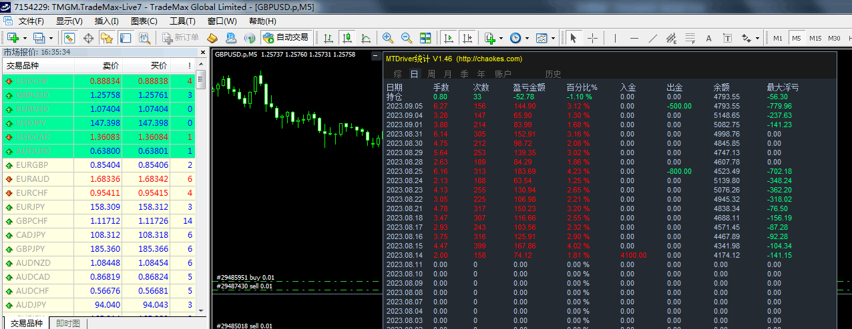Toggle the Data Window crosshair-target icon
The width and height of the screenshot is (852, 329).
point(88,38)
